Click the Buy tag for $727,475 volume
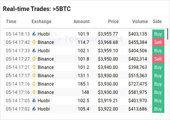The height and width of the screenshot is (120, 170). point(158,84)
